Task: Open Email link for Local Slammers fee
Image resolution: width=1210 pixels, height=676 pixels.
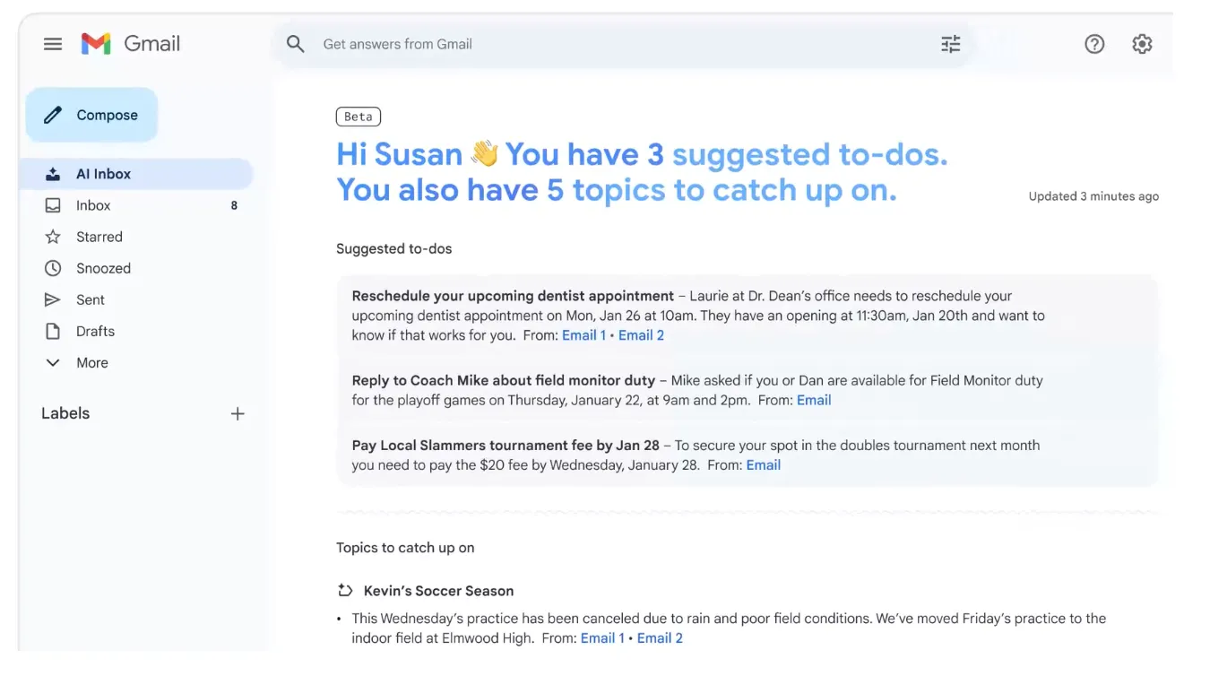Action: (764, 464)
